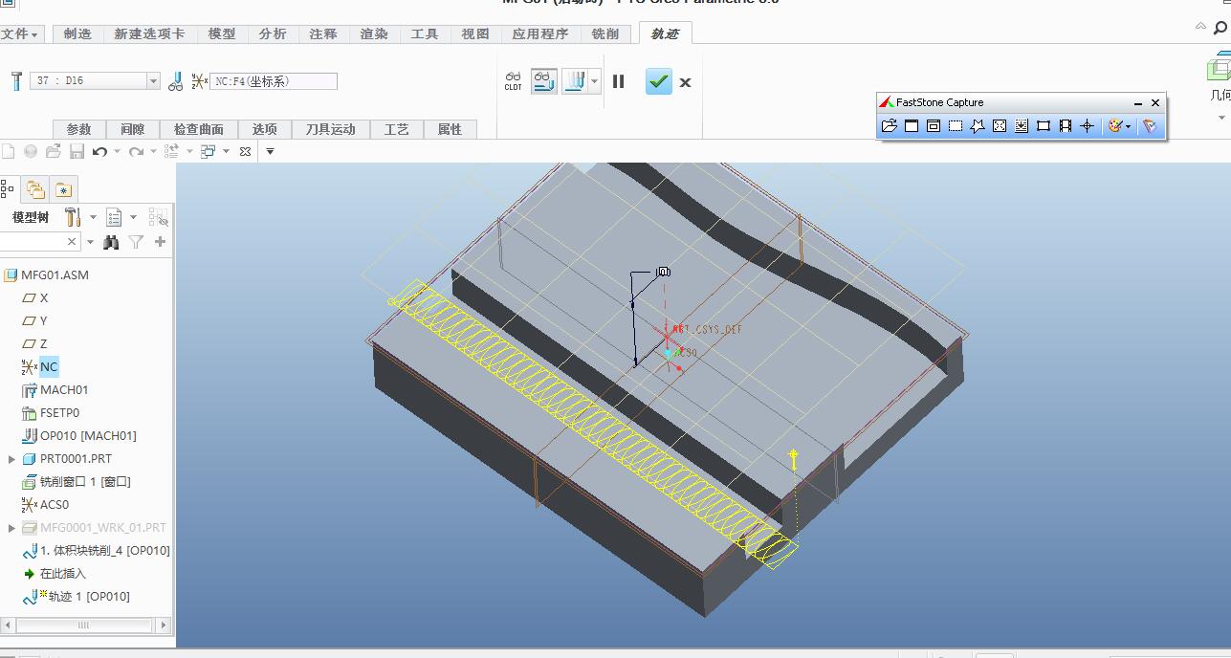Click the material removal simulation icon
This screenshot has height=658, width=1231.
coord(574,81)
